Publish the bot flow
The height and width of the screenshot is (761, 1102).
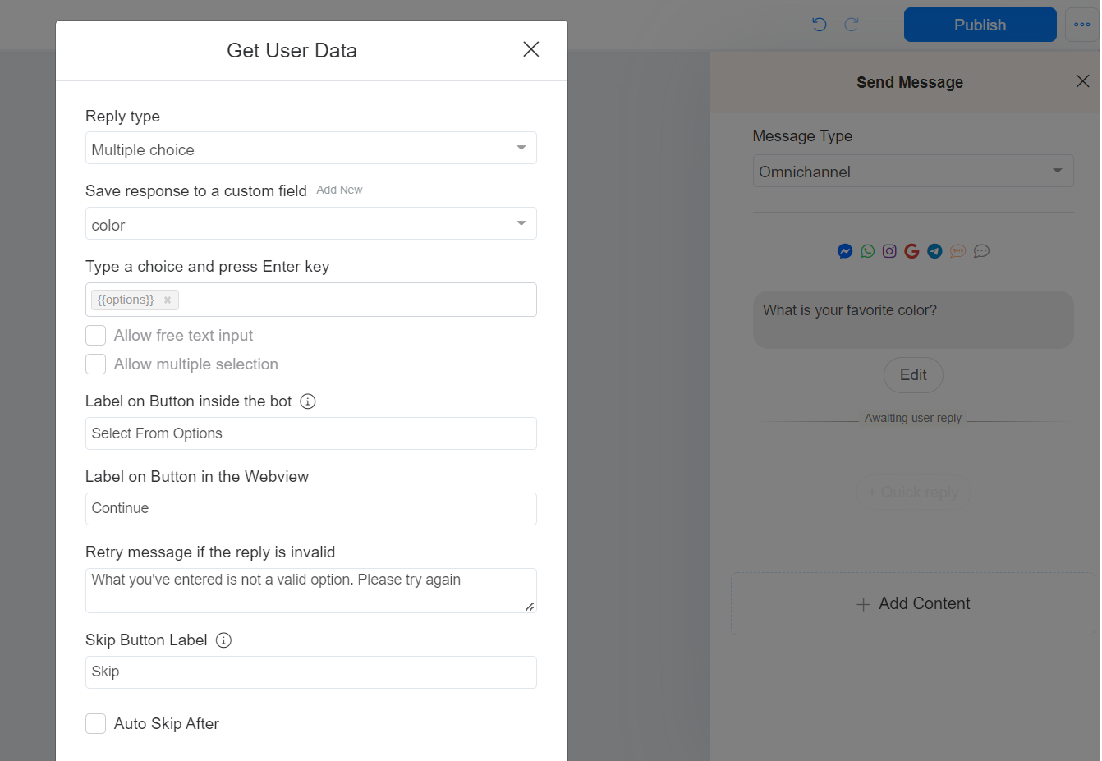(x=980, y=25)
